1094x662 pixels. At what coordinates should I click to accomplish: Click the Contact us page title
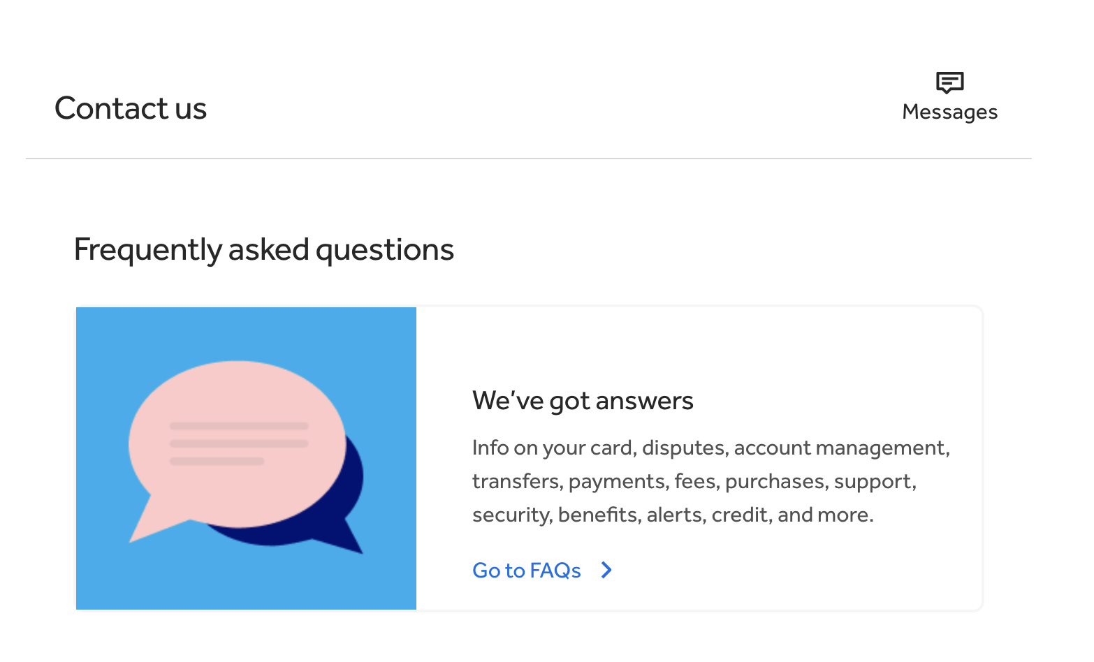[131, 108]
